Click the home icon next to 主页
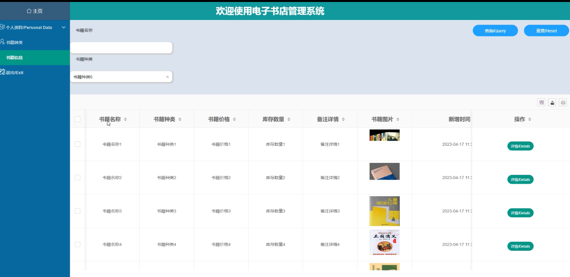The image size is (570, 277). pyautogui.click(x=28, y=11)
